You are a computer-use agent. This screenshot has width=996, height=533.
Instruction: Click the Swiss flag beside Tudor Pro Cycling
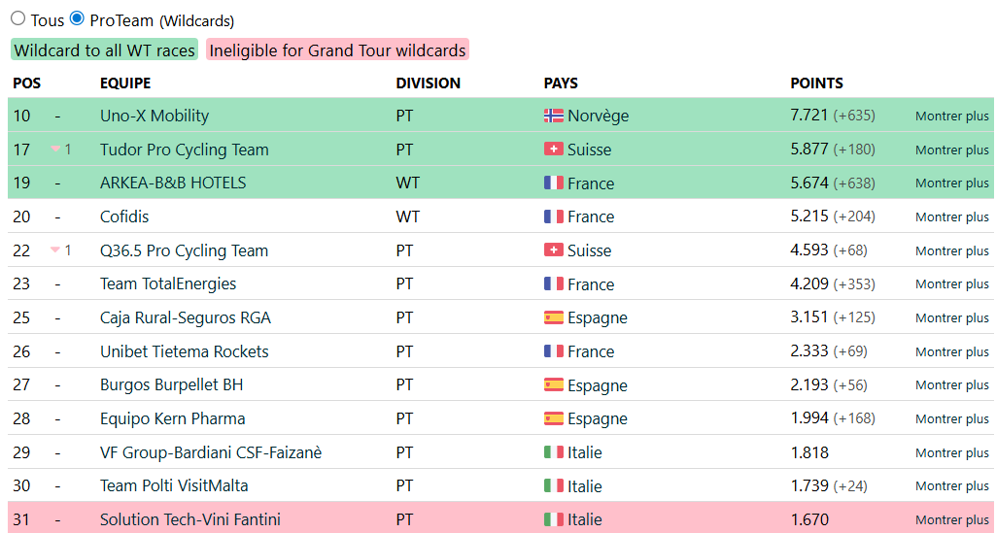tap(554, 150)
